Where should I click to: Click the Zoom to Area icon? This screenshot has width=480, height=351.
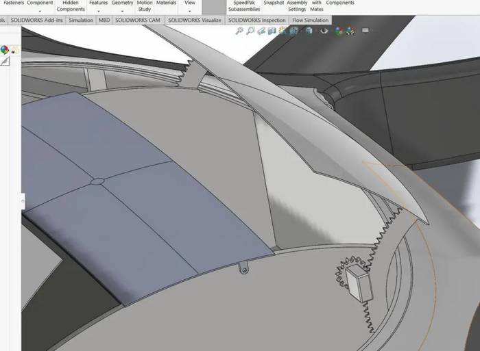[x=251, y=31]
